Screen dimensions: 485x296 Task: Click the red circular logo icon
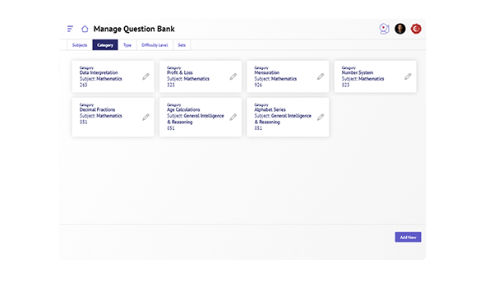[x=416, y=29]
